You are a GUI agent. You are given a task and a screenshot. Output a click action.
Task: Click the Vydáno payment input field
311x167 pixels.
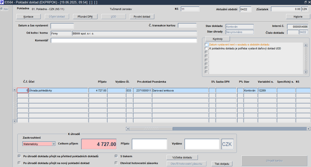pyautogui.click(x=202, y=144)
